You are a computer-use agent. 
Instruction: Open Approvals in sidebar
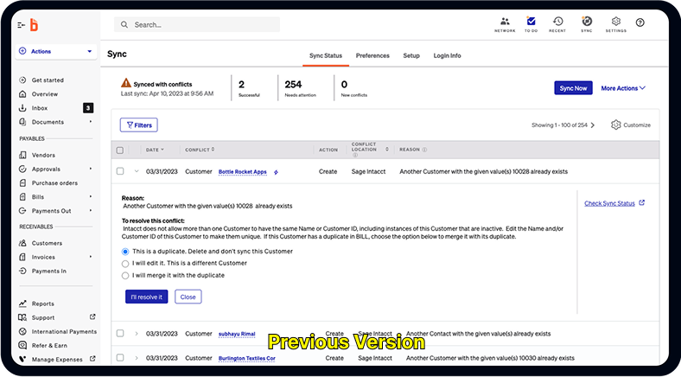pos(46,169)
